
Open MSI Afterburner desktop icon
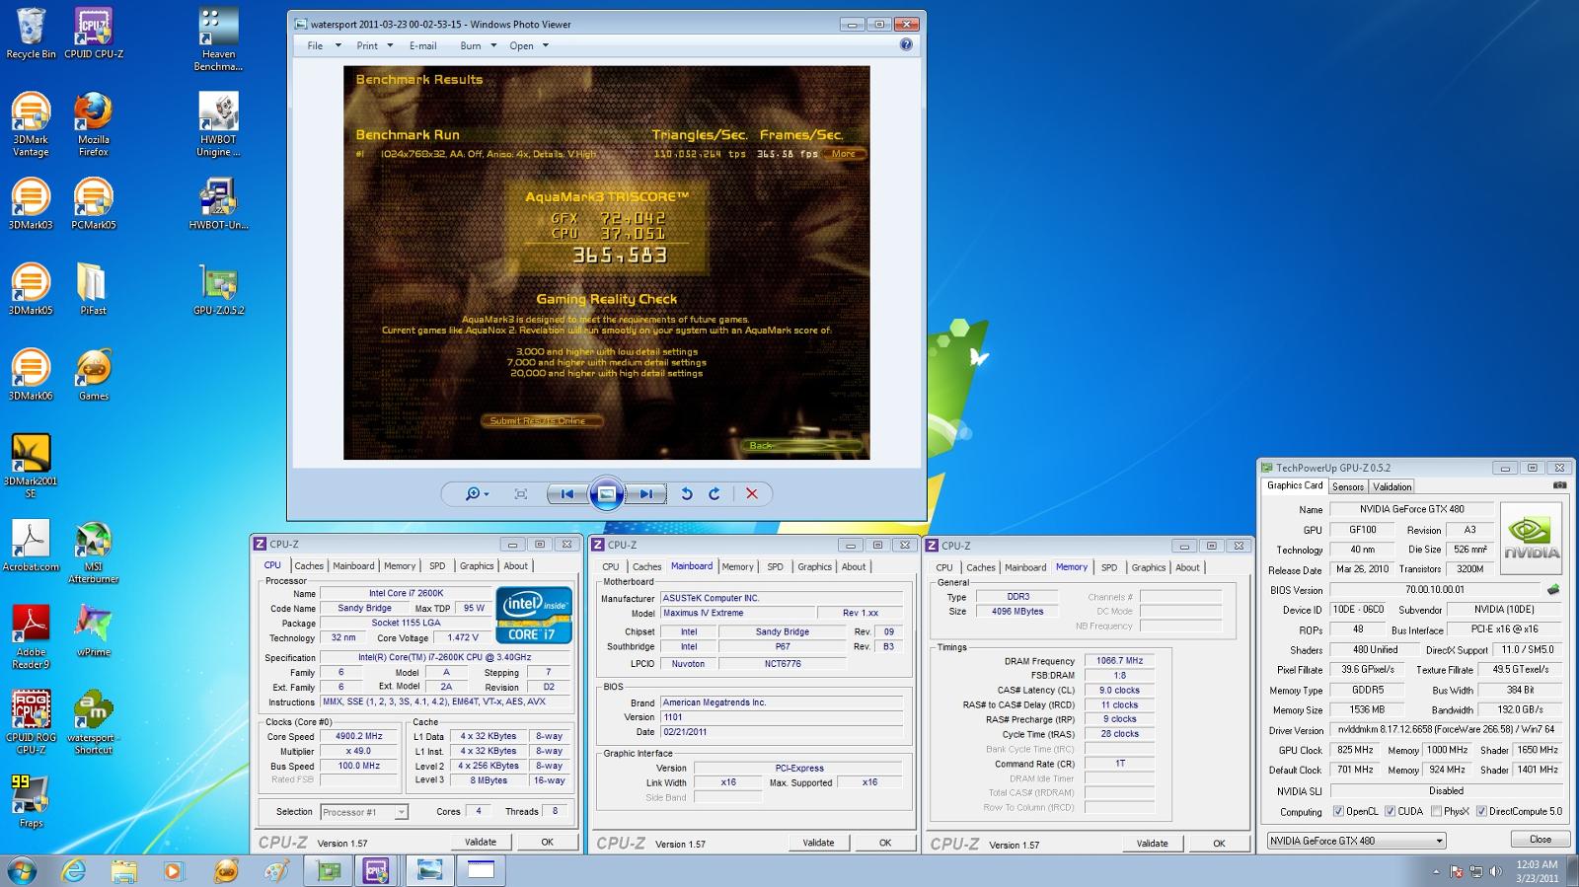point(94,553)
